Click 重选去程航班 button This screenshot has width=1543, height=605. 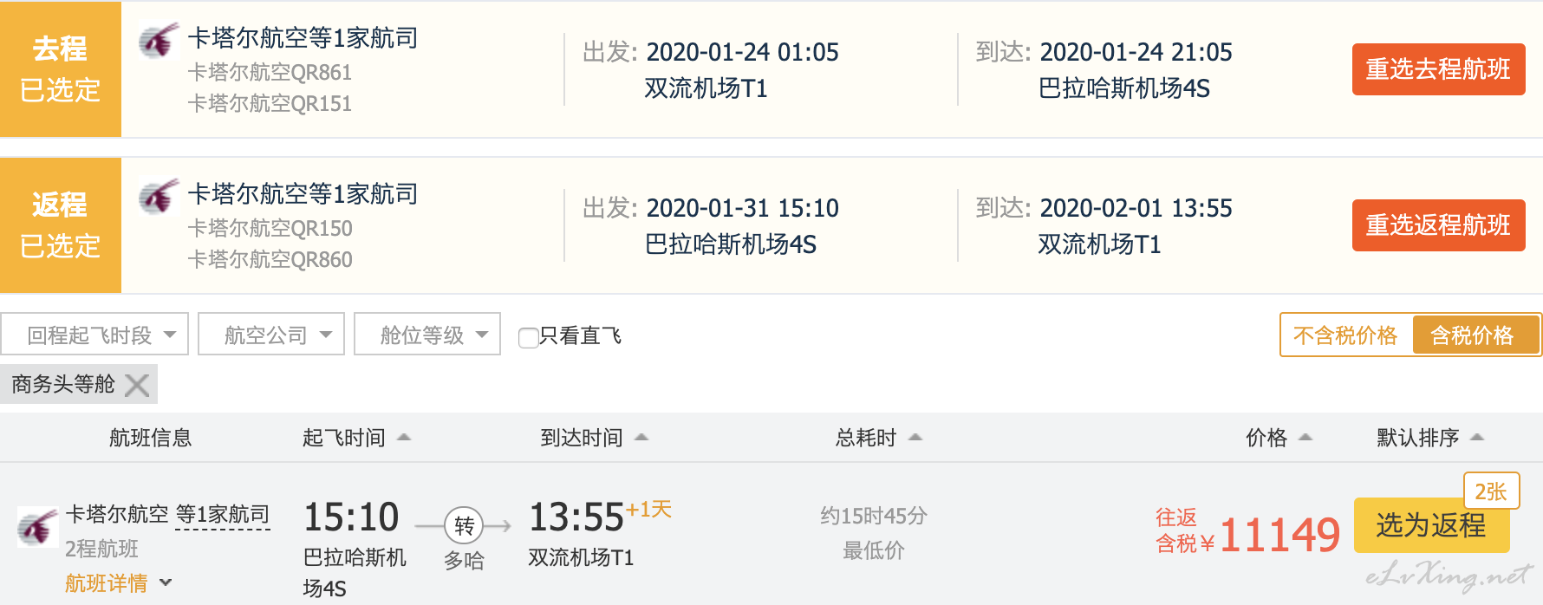pyautogui.click(x=1438, y=69)
